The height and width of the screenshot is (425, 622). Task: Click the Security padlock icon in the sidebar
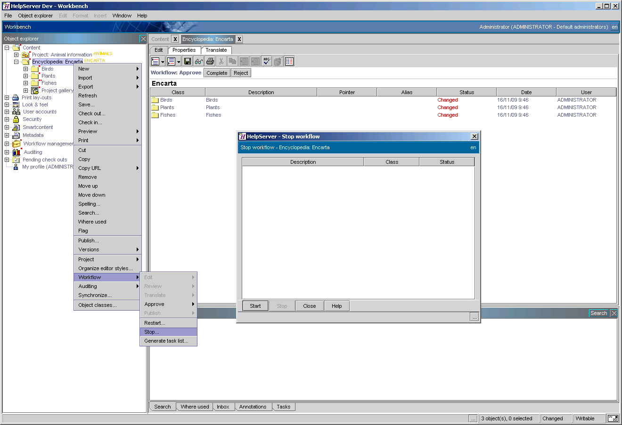(x=16, y=119)
